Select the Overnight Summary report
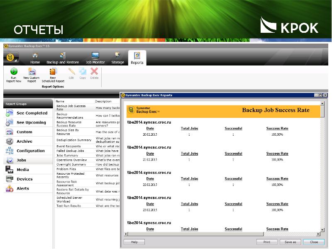This screenshot has height=249, width=332. point(87,164)
